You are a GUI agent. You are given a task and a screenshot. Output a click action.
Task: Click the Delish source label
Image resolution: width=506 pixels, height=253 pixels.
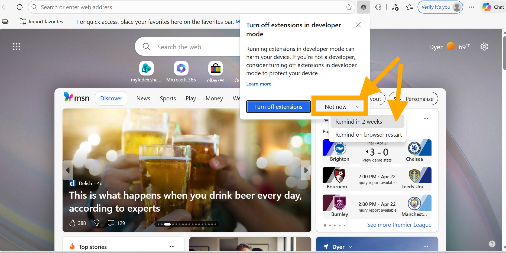[85, 183]
